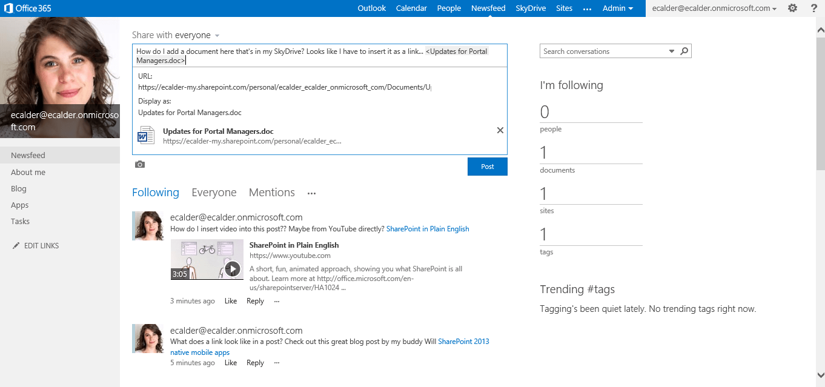Click author name on video post

[x=236, y=217]
